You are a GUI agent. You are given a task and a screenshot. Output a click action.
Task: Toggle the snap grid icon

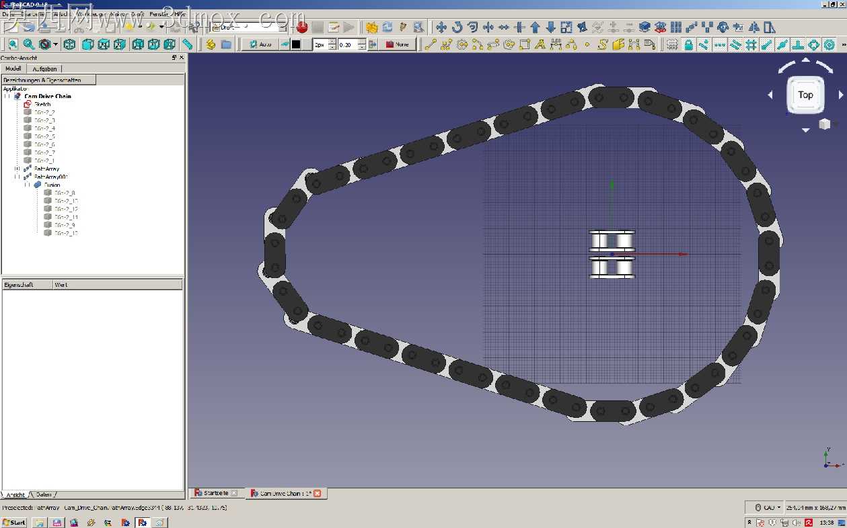pos(672,44)
